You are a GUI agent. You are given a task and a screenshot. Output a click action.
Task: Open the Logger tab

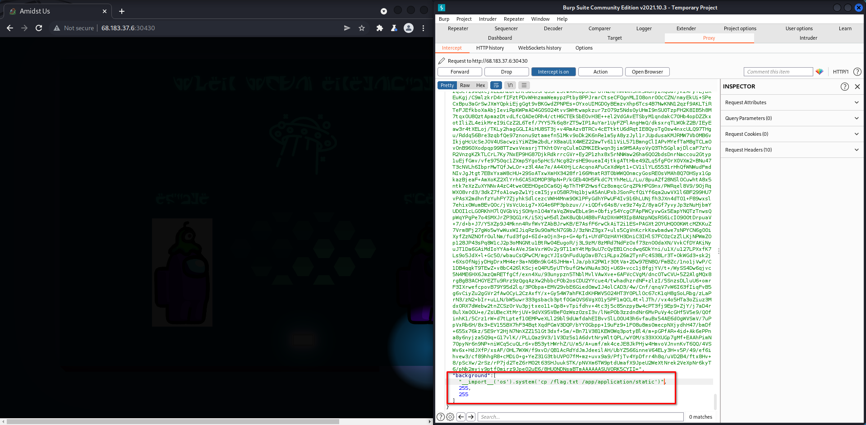pyautogui.click(x=644, y=28)
